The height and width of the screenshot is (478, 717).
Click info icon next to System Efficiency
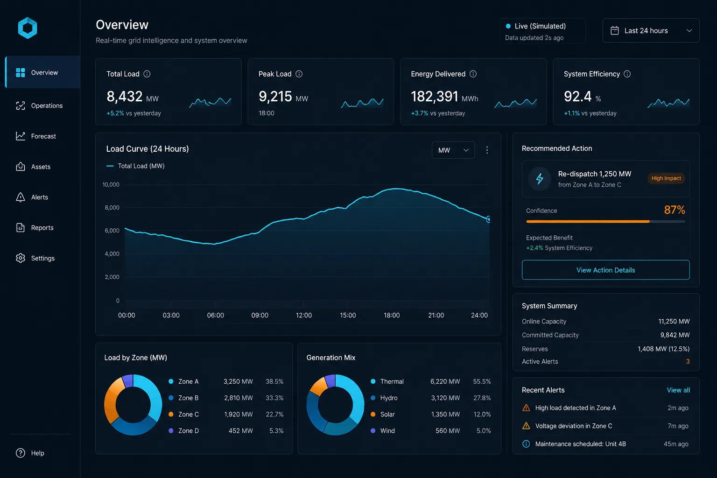click(627, 74)
